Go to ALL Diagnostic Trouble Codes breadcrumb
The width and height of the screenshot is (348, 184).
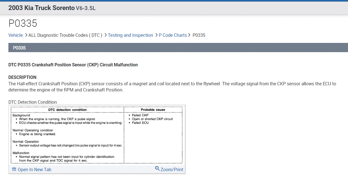(x=65, y=35)
